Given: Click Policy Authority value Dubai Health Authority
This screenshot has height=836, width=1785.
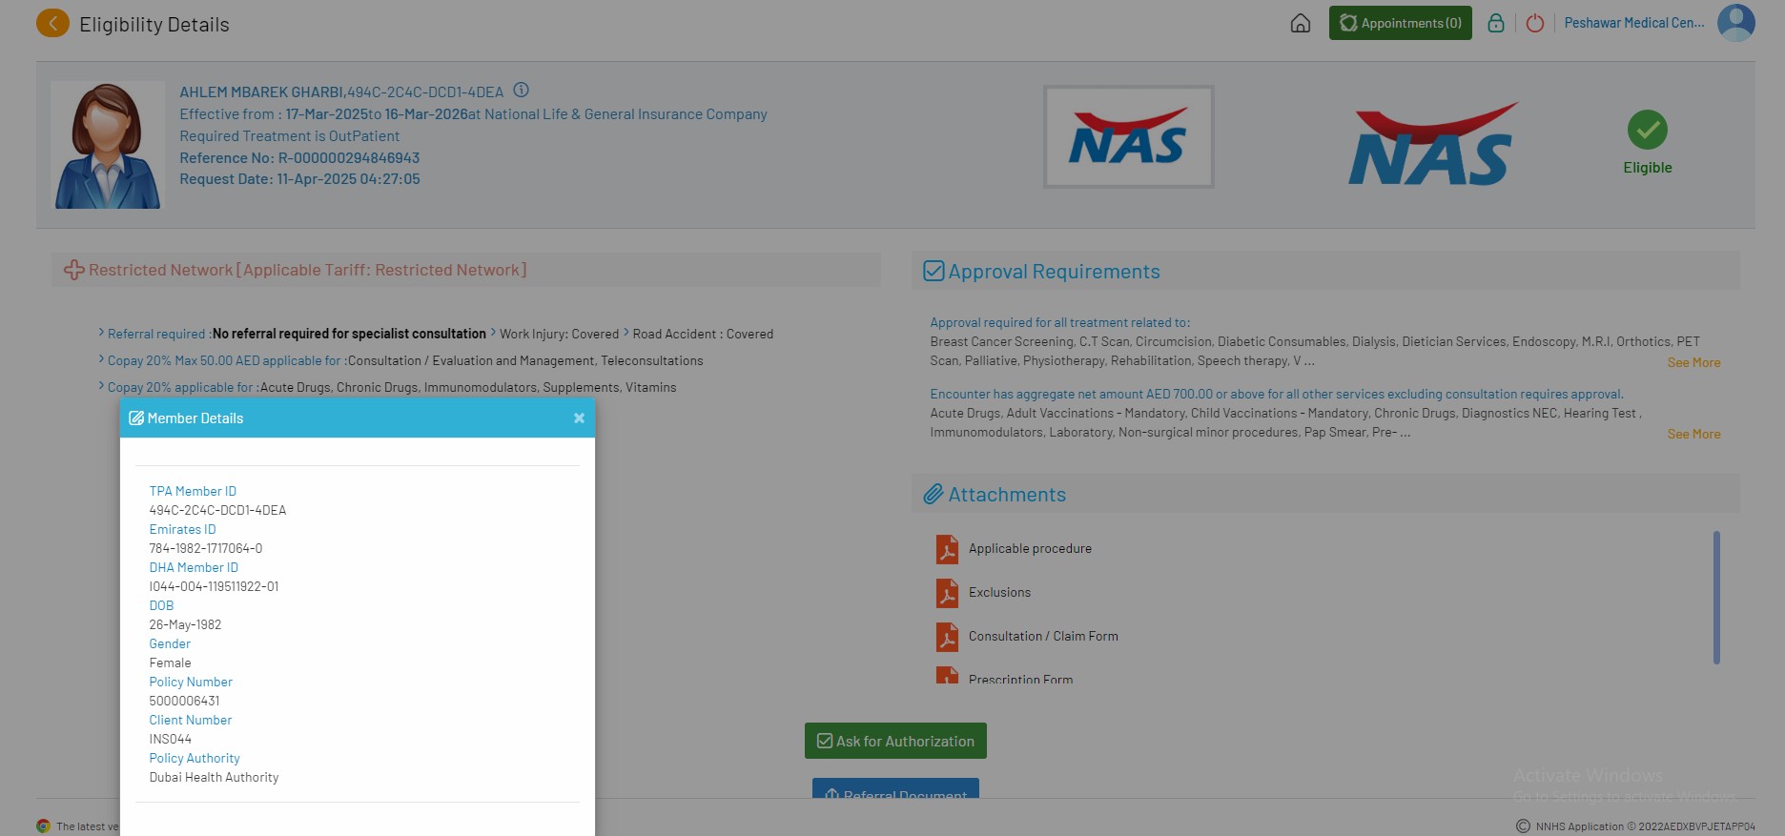Looking at the screenshot, I should click(x=214, y=777).
